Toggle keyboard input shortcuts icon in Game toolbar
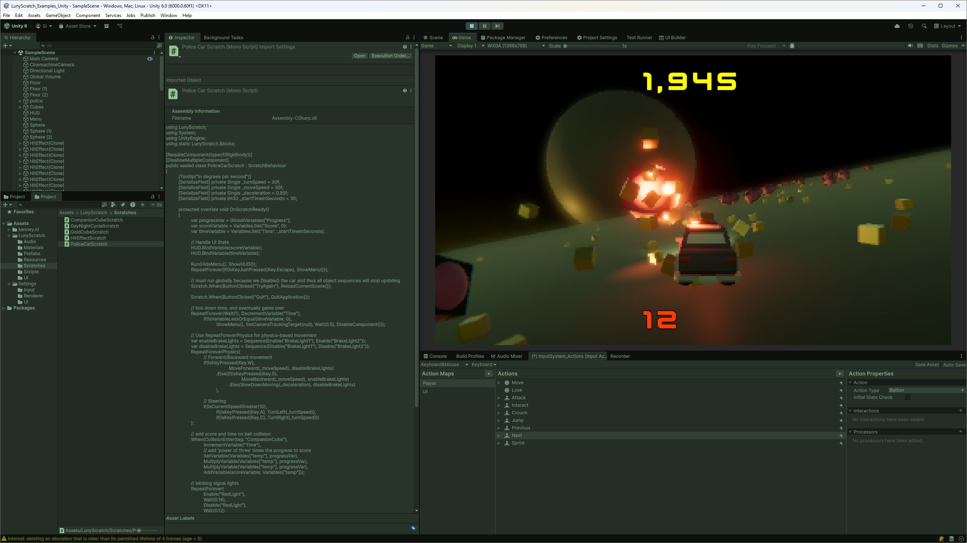 pyautogui.click(x=920, y=46)
